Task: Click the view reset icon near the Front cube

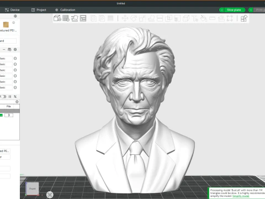Action: (50, 195)
